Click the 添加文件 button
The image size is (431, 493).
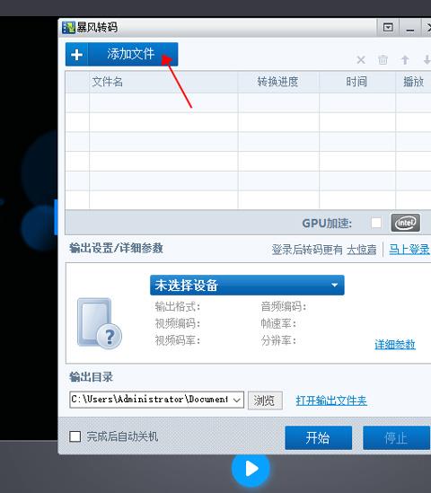click(x=121, y=55)
